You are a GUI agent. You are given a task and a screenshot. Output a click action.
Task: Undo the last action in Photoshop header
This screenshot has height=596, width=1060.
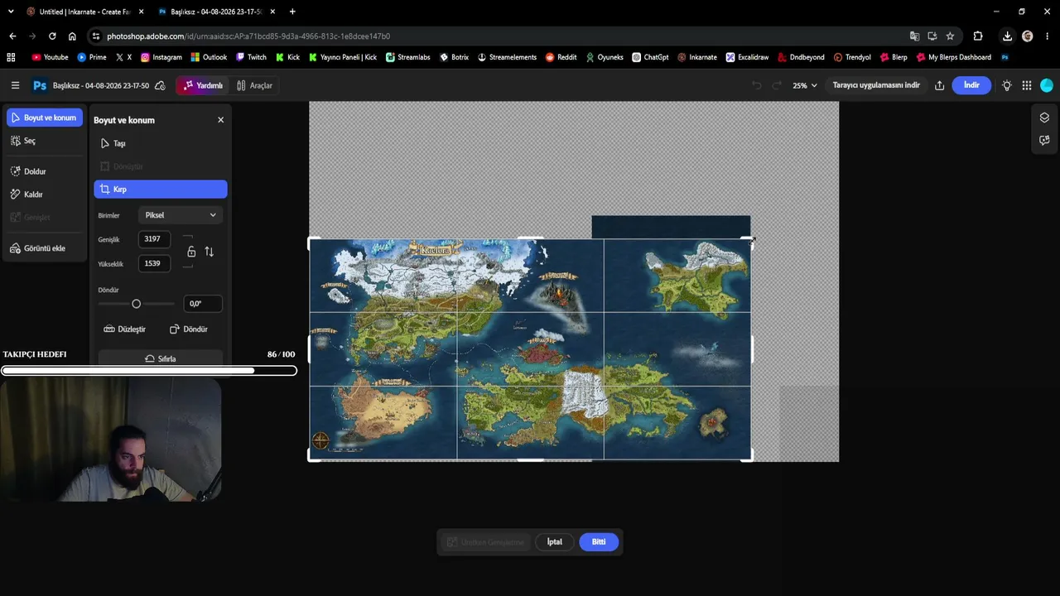pos(756,85)
